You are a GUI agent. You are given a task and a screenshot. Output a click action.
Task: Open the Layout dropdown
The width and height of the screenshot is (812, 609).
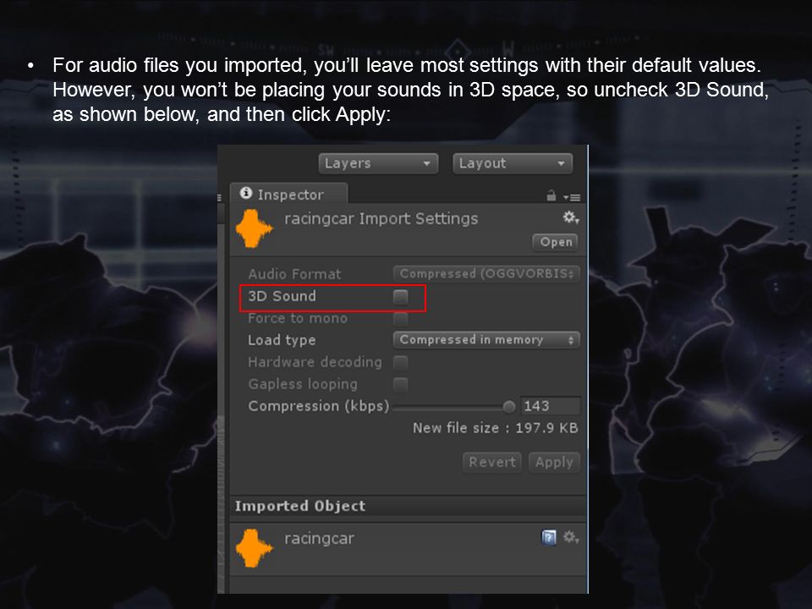click(x=513, y=163)
